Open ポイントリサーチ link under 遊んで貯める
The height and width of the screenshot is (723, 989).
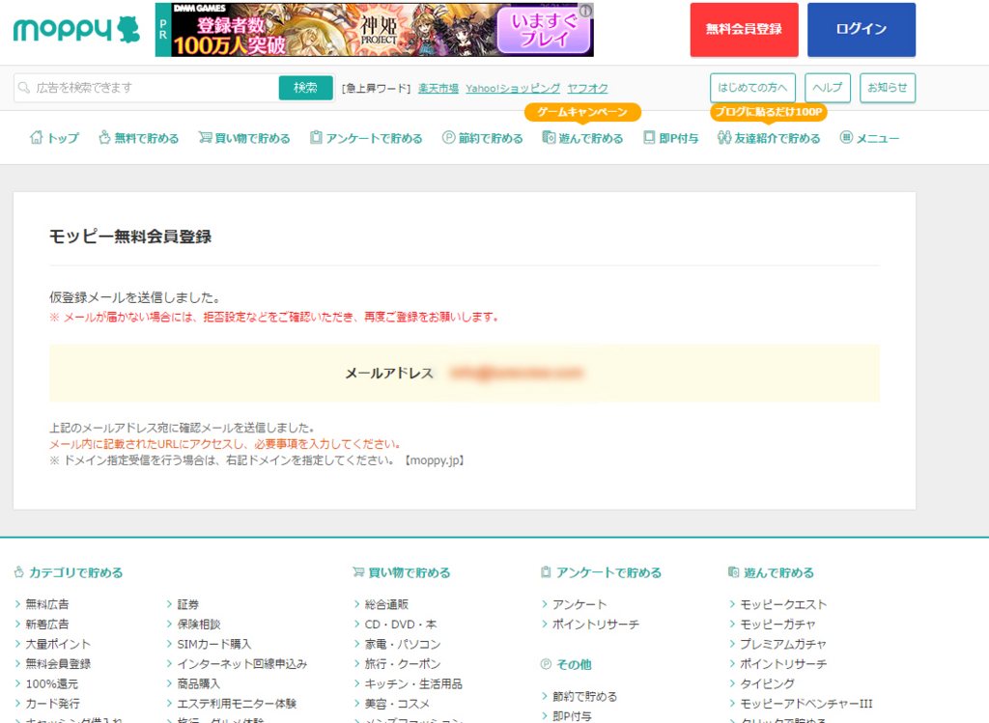coord(783,664)
